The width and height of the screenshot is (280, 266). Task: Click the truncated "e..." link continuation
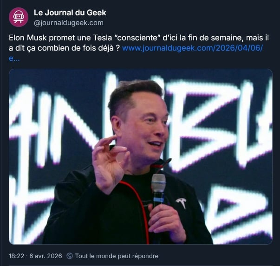(14, 58)
